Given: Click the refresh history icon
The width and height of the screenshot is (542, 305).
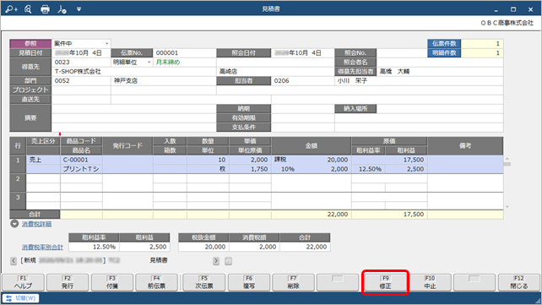Looking at the screenshot, I should (228, 261).
